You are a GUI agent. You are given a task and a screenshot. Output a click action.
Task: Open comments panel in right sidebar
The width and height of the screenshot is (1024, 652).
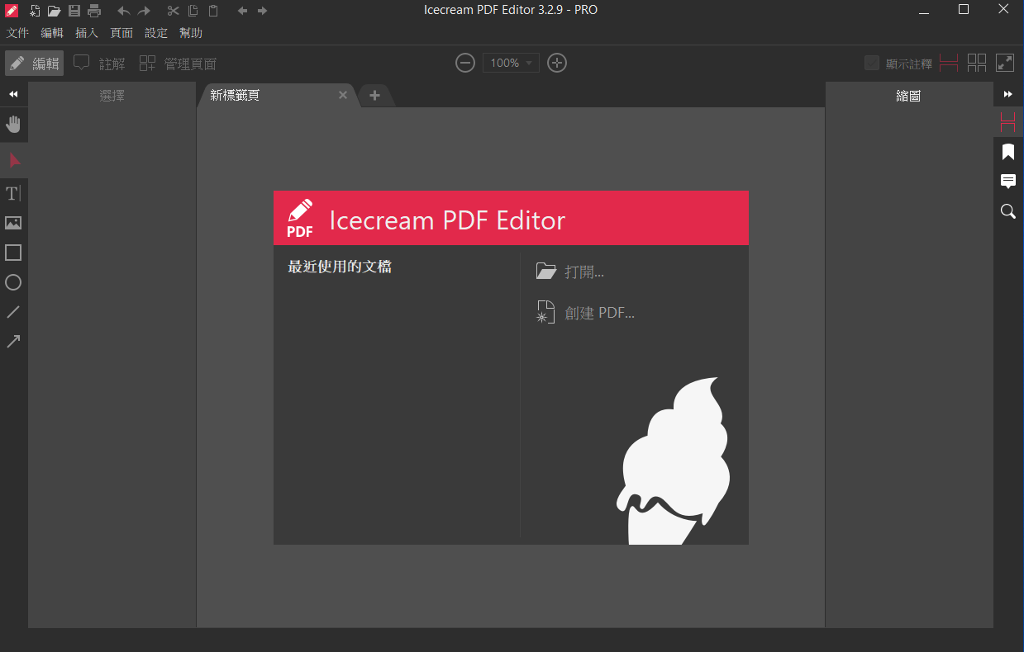point(1007,182)
